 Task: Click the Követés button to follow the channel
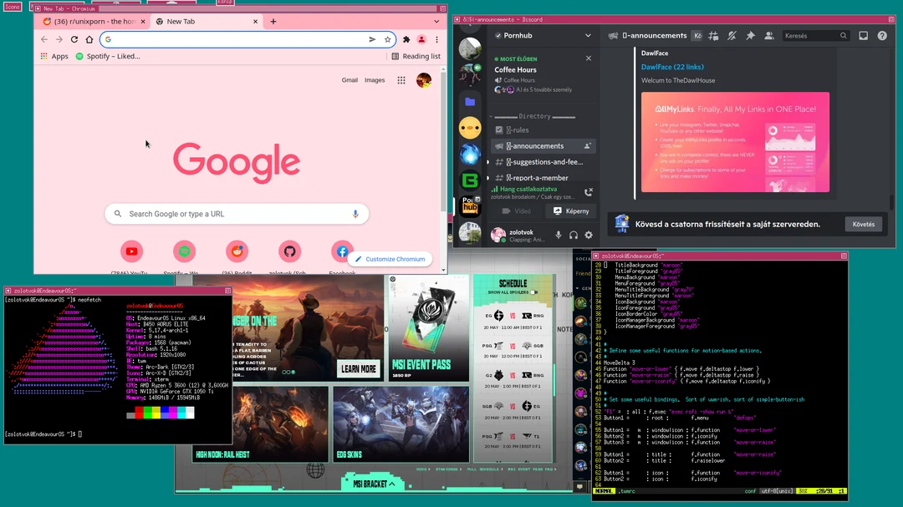(x=863, y=224)
